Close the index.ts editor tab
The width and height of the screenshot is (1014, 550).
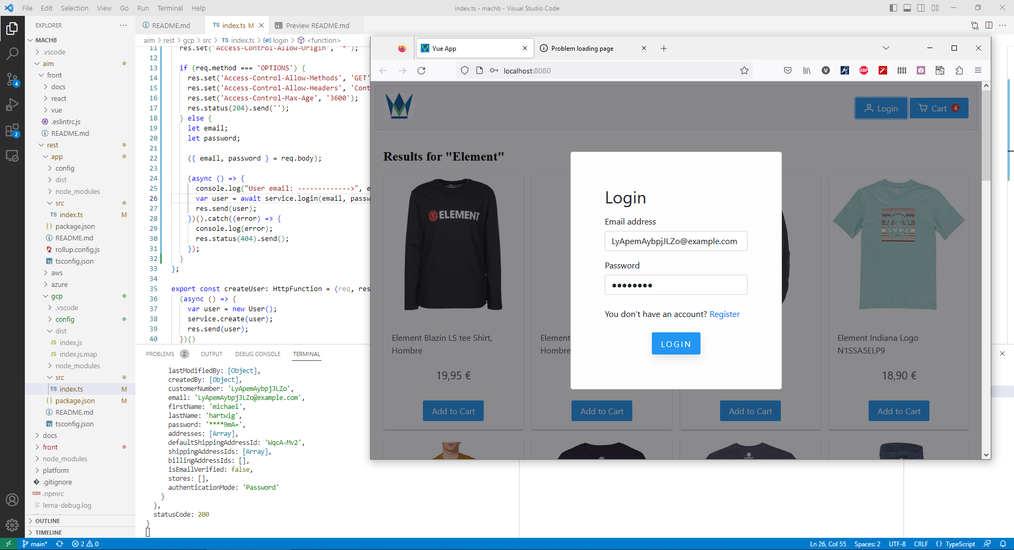click(x=261, y=25)
